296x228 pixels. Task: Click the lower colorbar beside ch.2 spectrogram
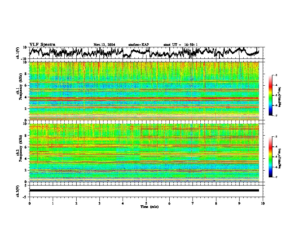(x=271, y=157)
